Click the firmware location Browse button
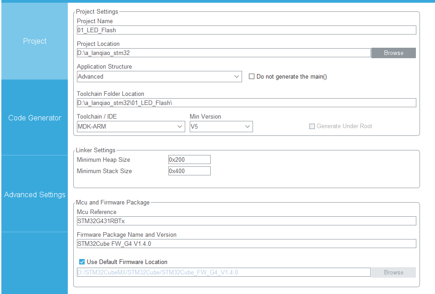Screen dimensions: 435x294 click(394, 272)
